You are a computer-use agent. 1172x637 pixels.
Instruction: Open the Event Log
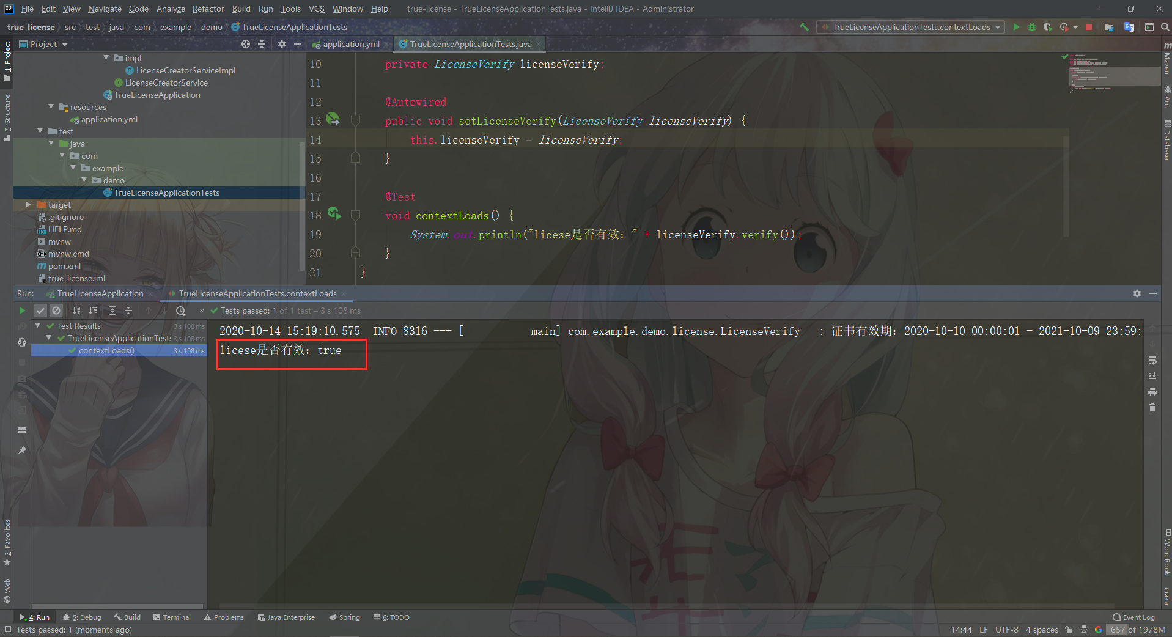coord(1133,617)
